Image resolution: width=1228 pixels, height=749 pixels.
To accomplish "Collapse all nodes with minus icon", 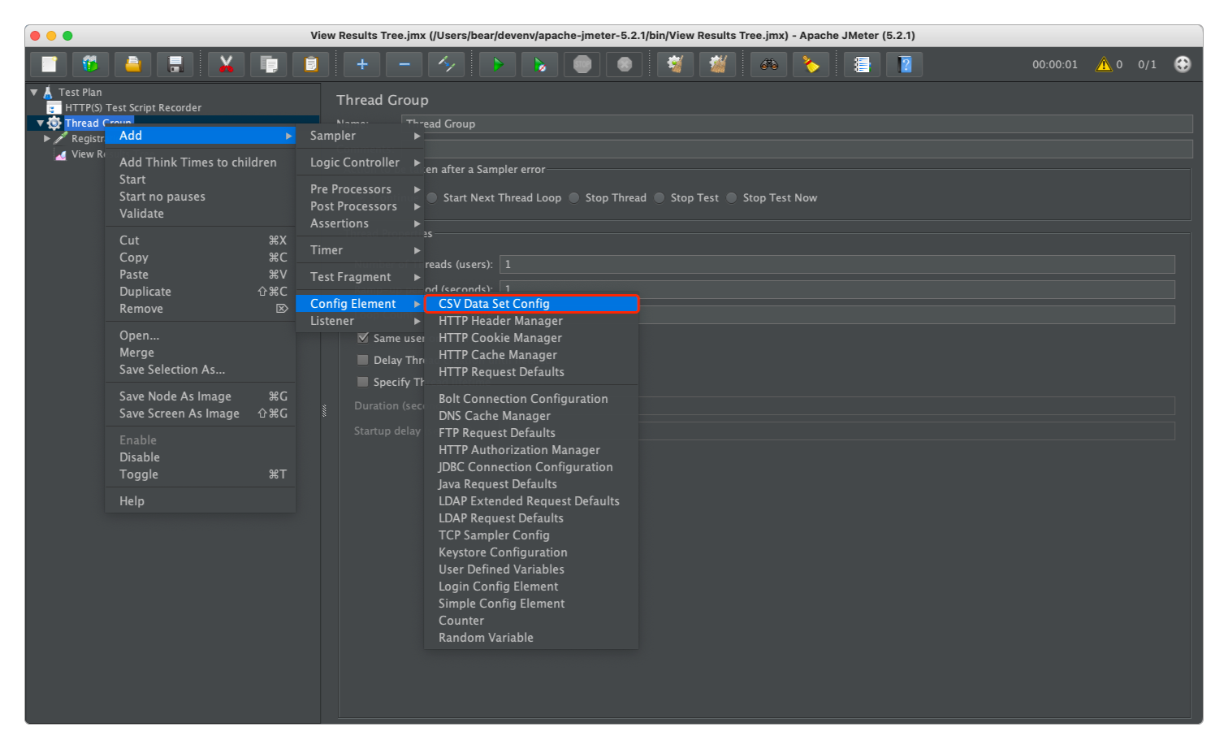I will click(404, 64).
